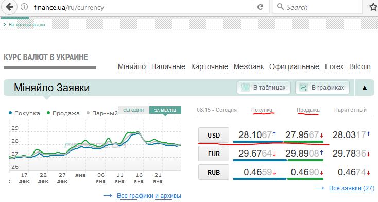Toggle Продажа series in chart legend
378x202 pixels.
pyautogui.click(x=63, y=113)
